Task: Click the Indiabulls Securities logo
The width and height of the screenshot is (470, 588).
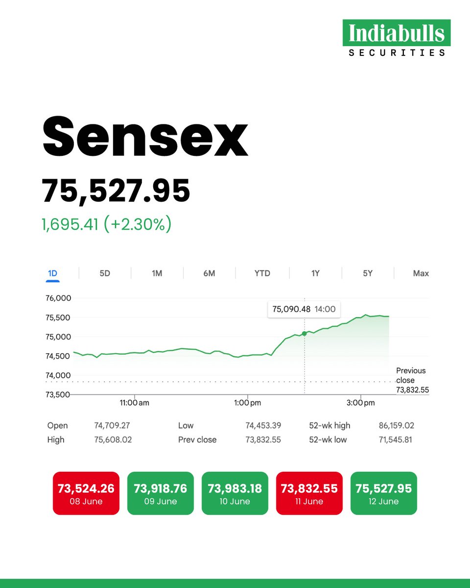Action: click(397, 39)
